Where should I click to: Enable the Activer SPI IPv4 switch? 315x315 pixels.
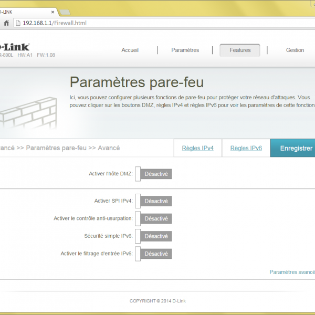point(153,201)
